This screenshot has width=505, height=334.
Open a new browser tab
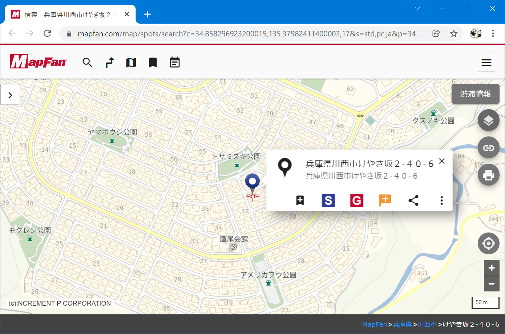[147, 14]
